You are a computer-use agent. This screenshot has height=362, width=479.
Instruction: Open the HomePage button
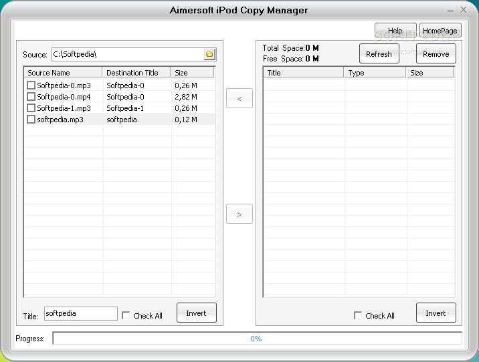coord(440,31)
